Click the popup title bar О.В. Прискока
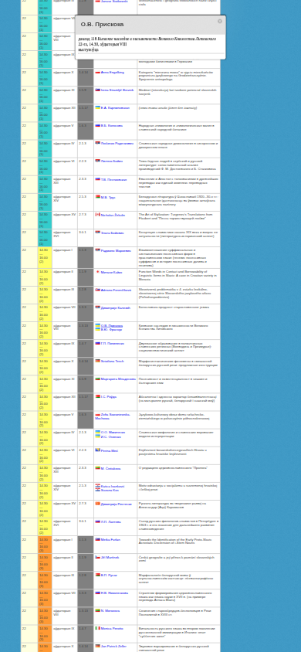Viewport: 301px width, 652px height. pyautogui.click(x=150, y=25)
